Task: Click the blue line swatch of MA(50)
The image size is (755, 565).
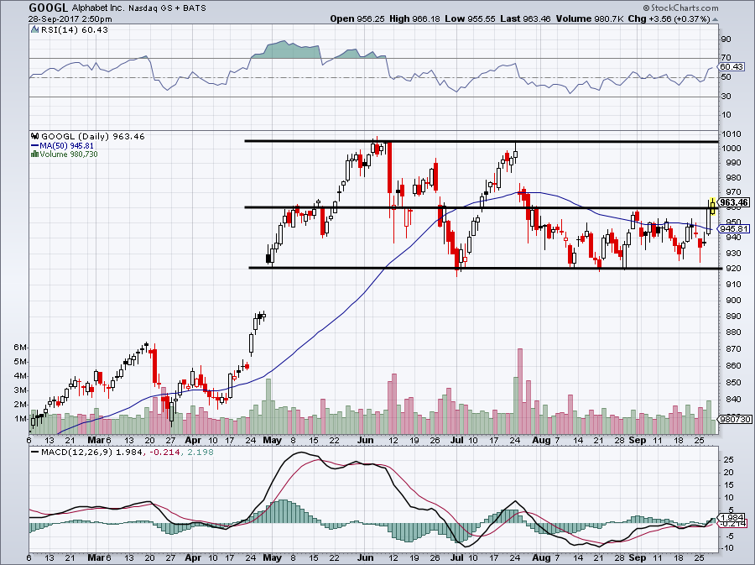Action: (34, 145)
